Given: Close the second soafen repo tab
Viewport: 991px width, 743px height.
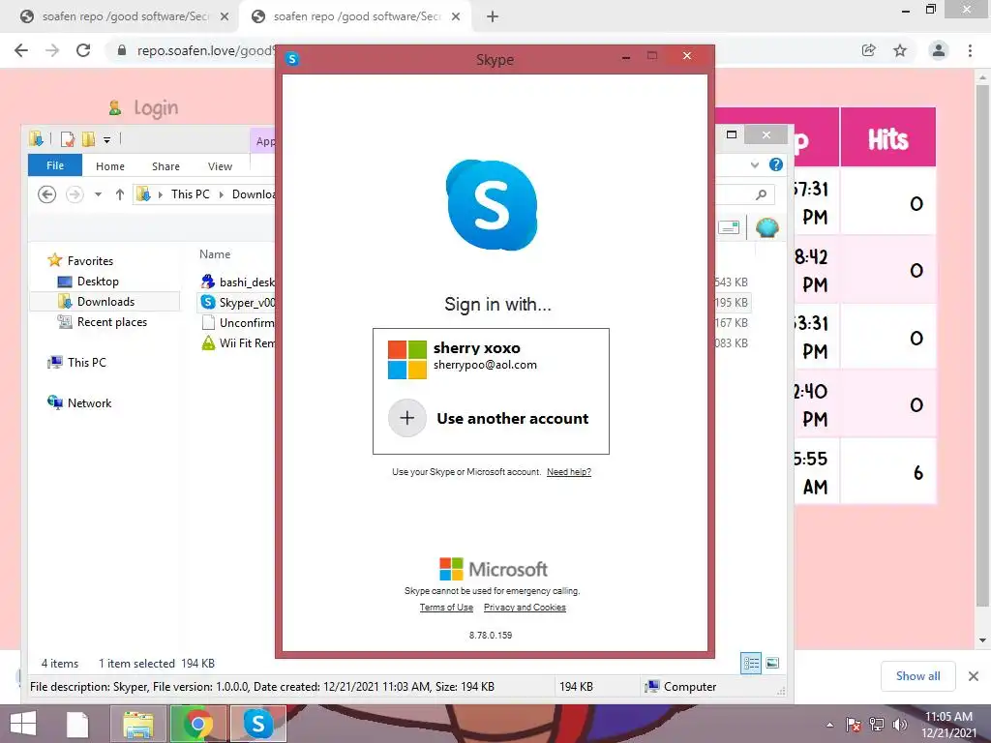Looking at the screenshot, I should click(x=456, y=16).
